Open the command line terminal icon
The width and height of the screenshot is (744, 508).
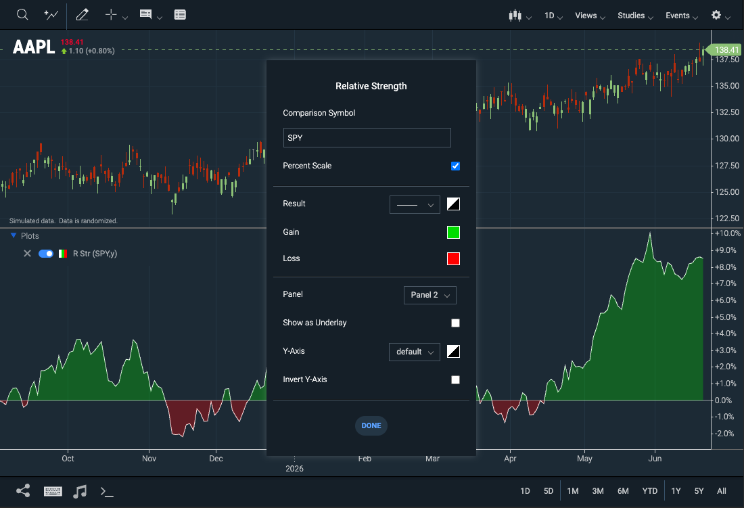click(x=107, y=491)
